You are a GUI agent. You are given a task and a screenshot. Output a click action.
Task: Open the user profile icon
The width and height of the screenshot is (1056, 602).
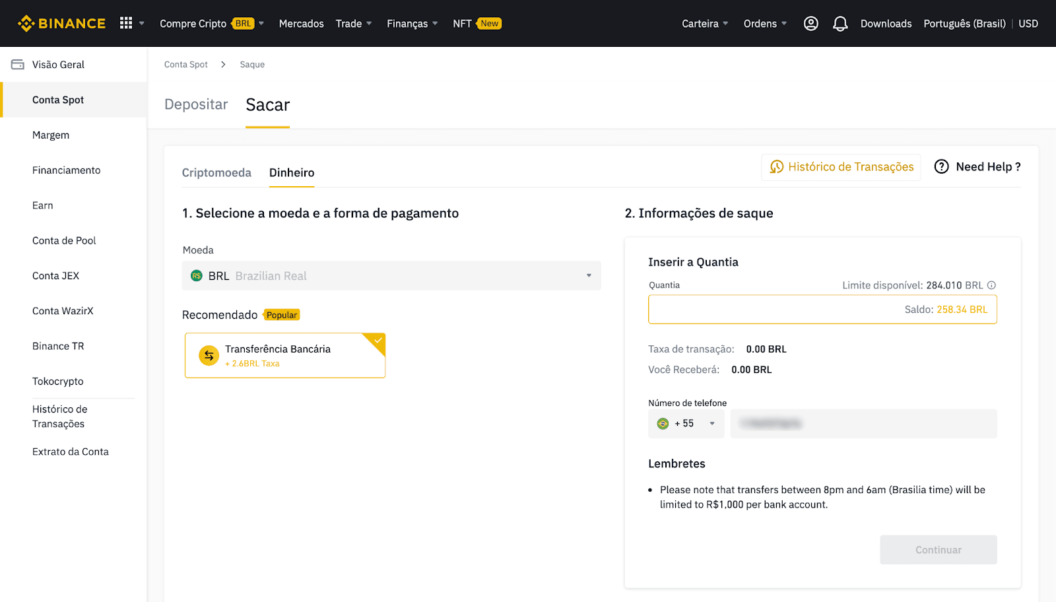[x=811, y=24]
